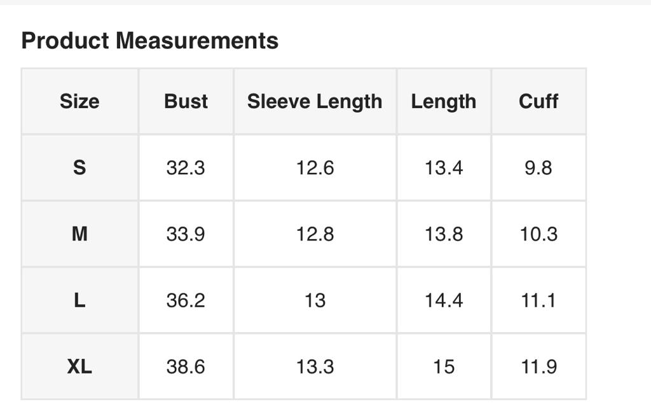Screen dimensions: 651x404
Task: Click the Product Measurements heading
Action: [150, 41]
